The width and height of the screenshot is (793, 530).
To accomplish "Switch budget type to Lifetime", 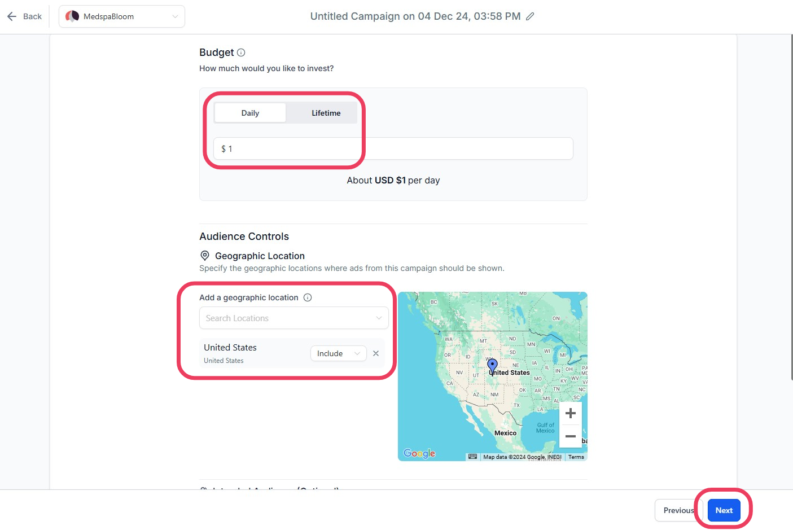I will tap(326, 113).
